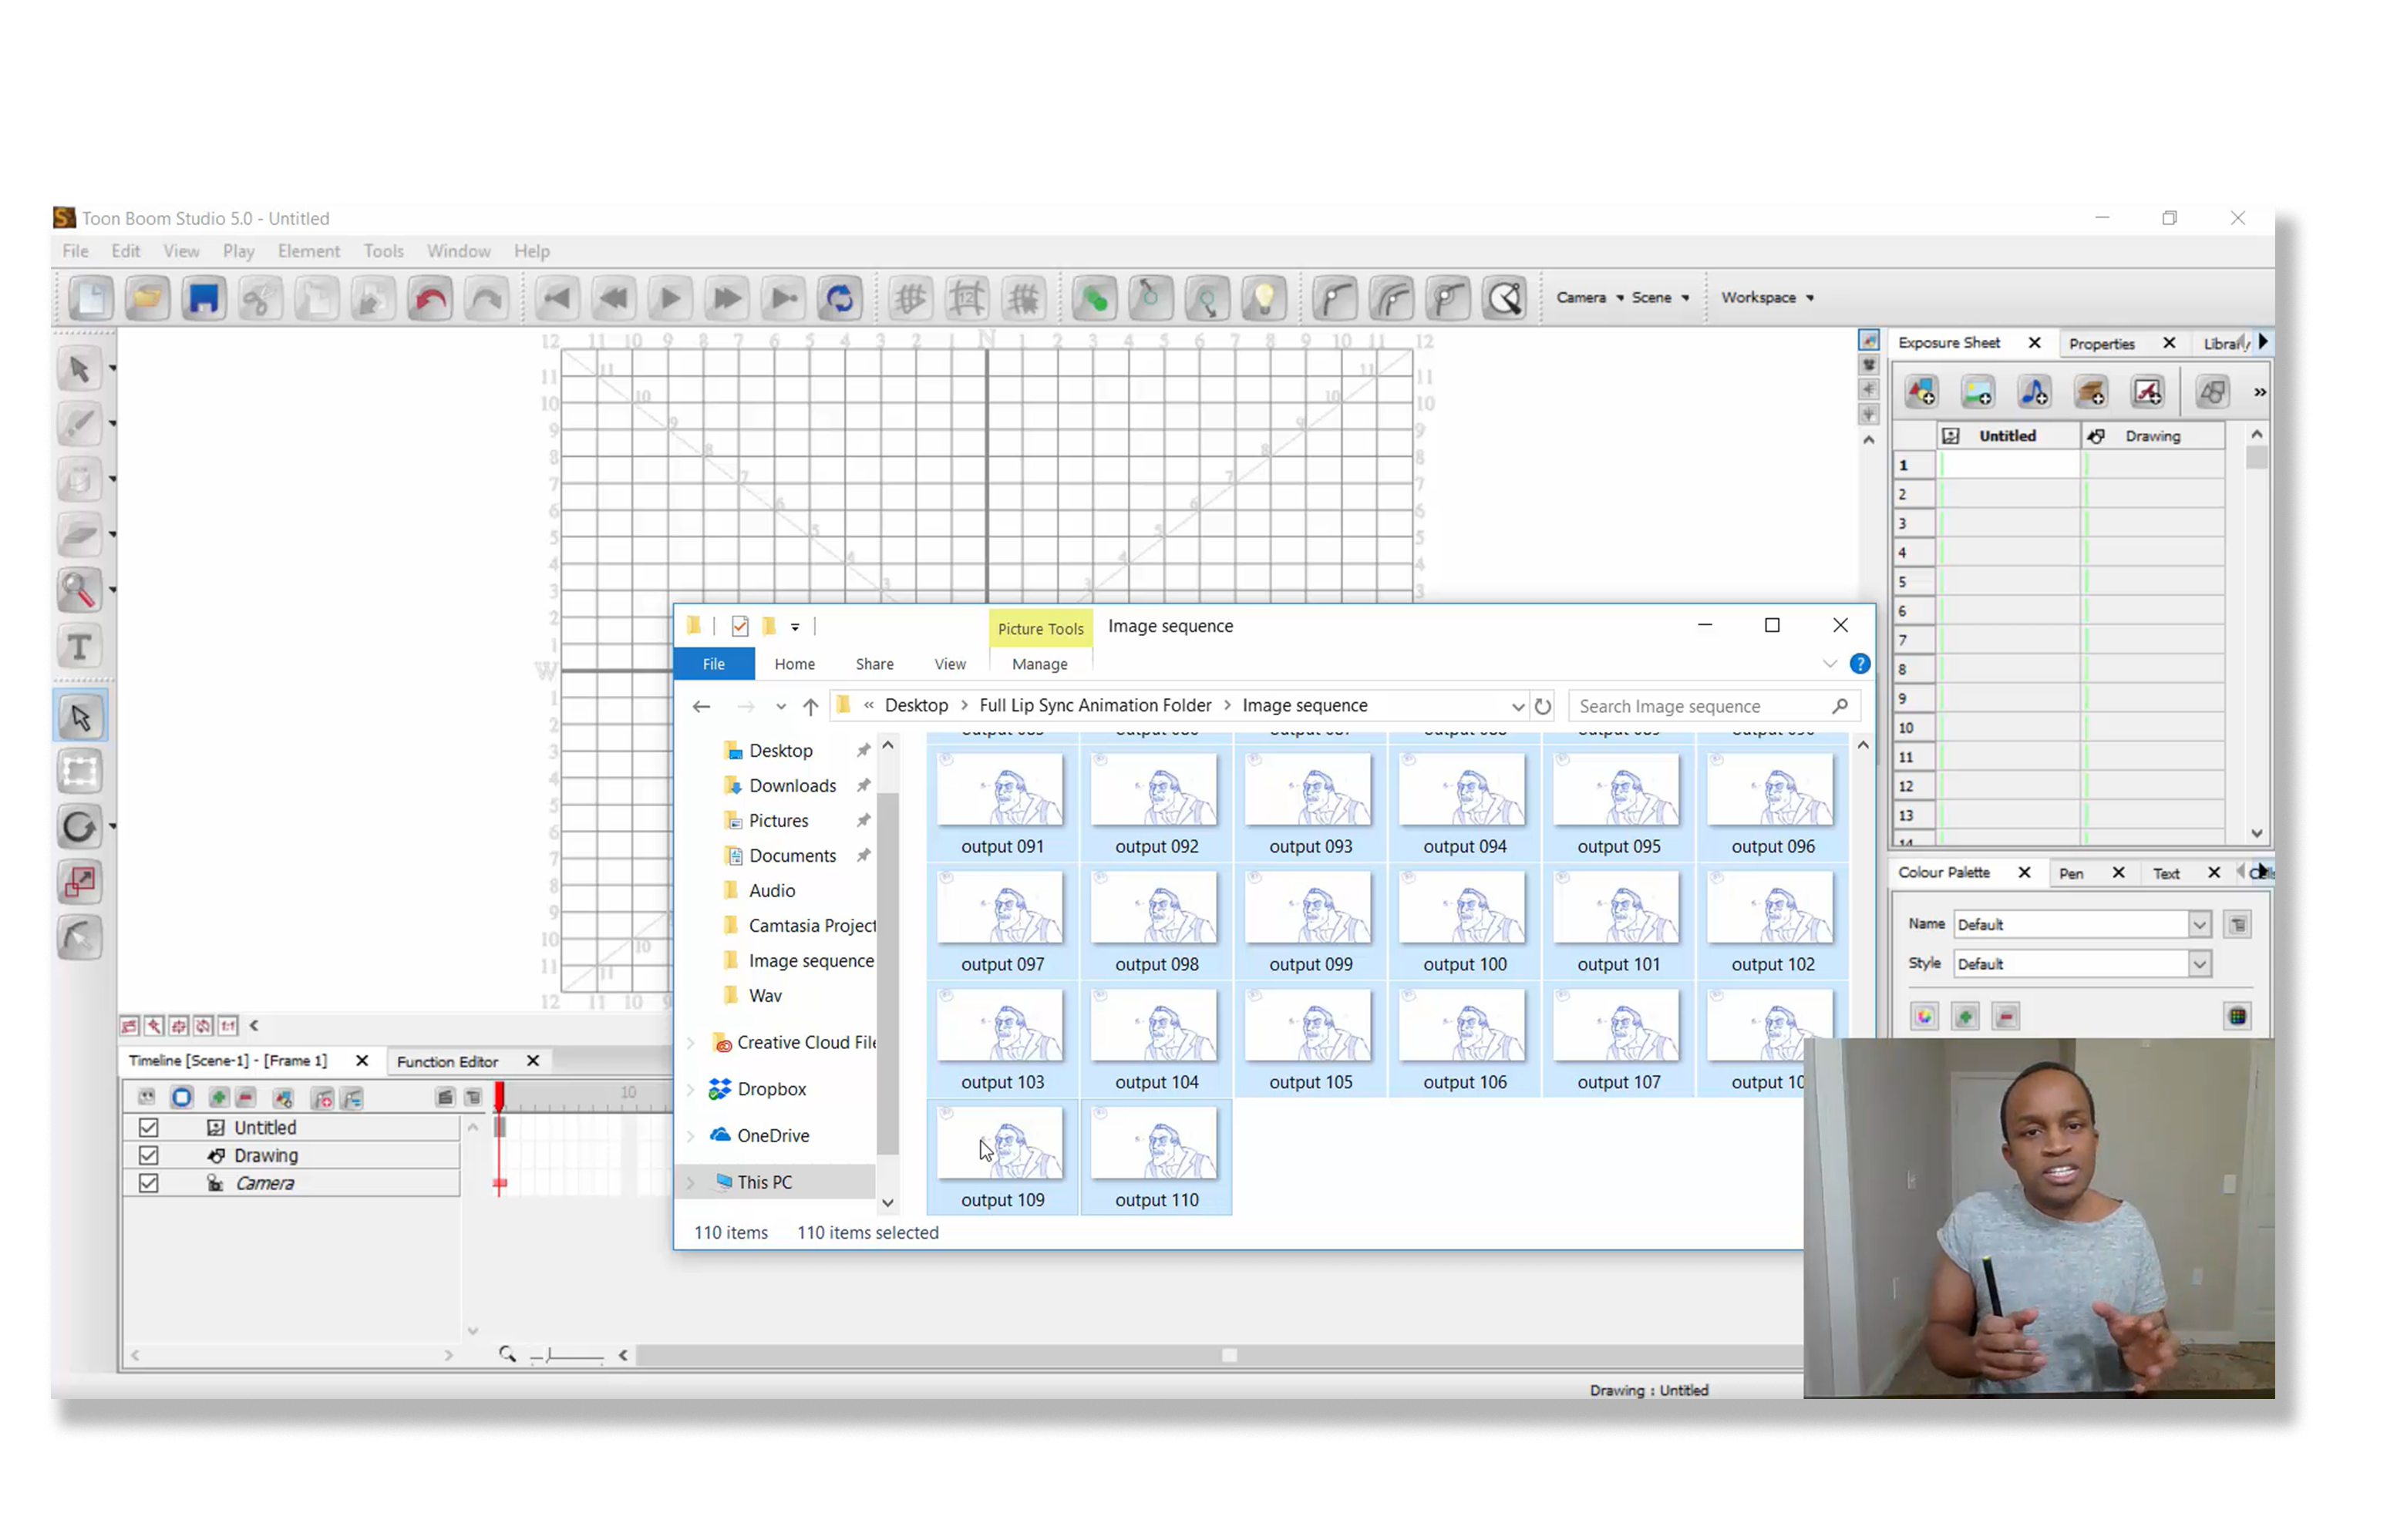Click Desktop in the address bar breadcrumb

916,705
